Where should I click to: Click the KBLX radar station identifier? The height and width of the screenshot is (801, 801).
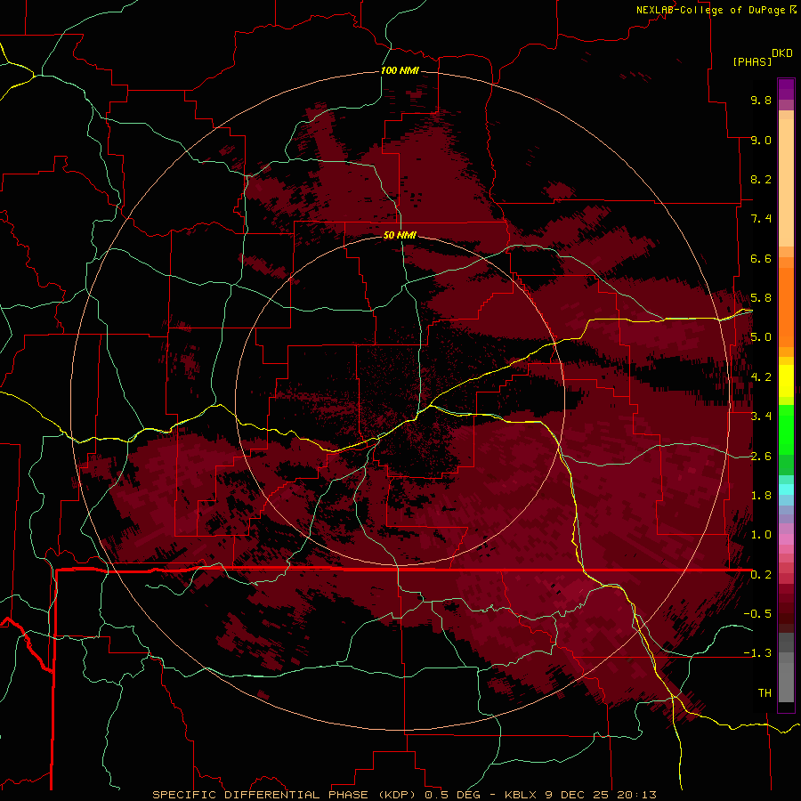coord(521,795)
